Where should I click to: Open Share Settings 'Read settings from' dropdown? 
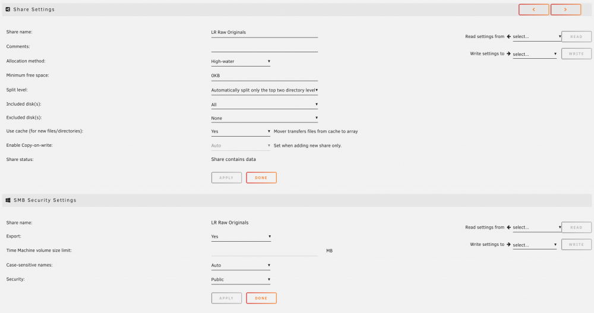pos(537,37)
